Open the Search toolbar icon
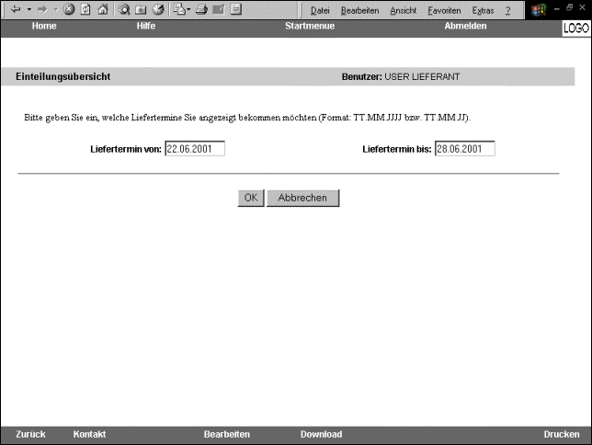This screenshot has width=592, height=445. tap(124, 9)
